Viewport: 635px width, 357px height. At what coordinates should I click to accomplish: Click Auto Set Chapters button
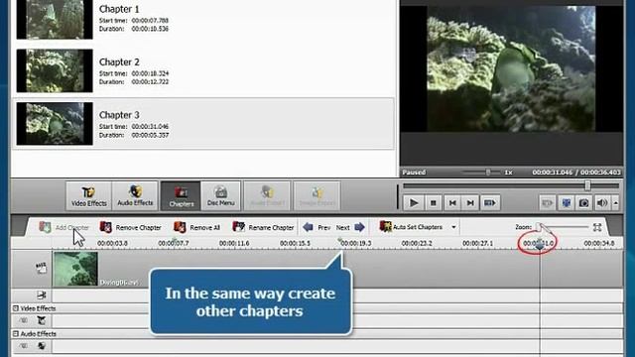click(412, 227)
